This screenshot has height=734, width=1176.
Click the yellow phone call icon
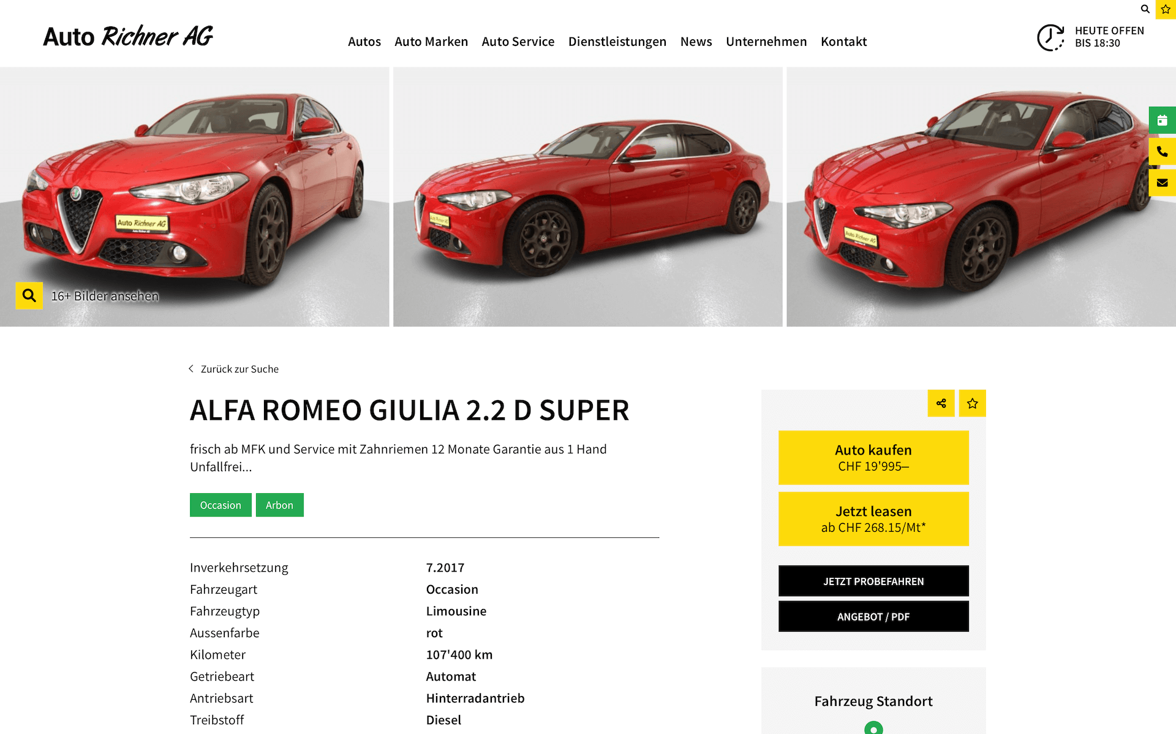point(1162,151)
